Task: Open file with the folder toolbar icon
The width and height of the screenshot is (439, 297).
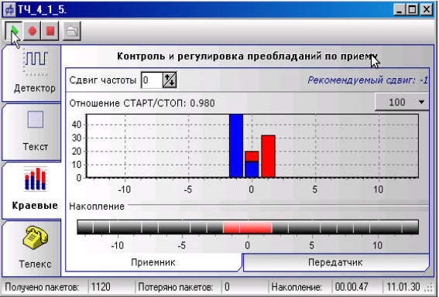Action: coord(72,31)
